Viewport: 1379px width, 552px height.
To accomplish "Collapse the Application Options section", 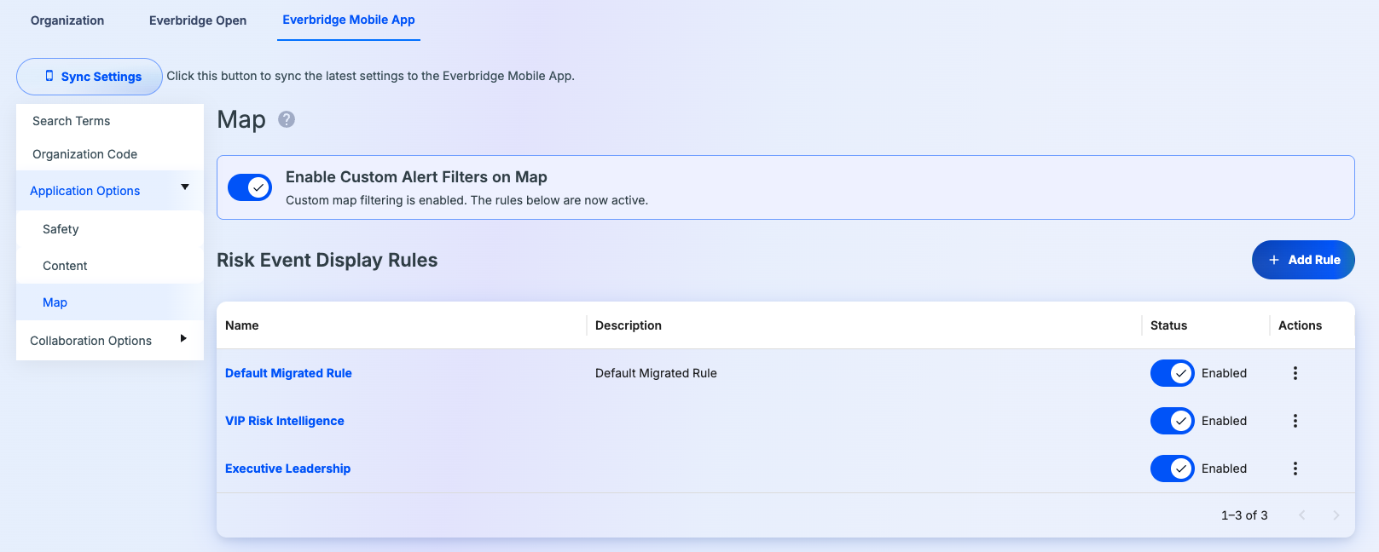I will 184,187.
